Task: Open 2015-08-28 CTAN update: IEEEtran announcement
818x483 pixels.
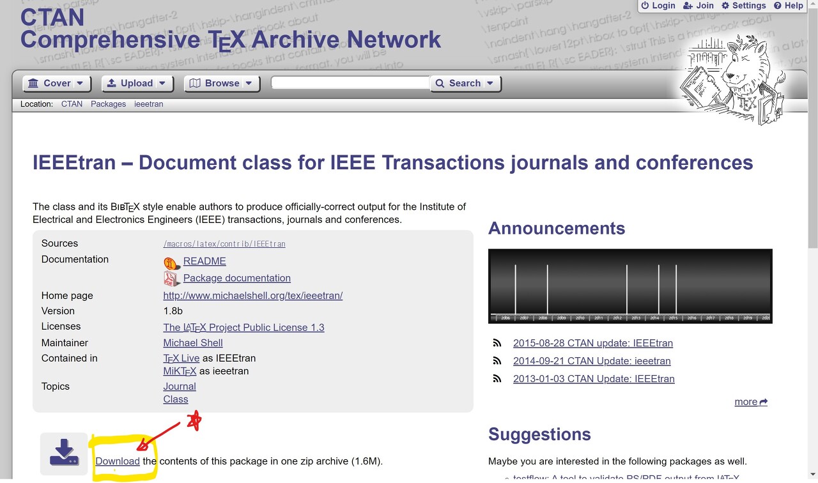Action: tap(593, 343)
